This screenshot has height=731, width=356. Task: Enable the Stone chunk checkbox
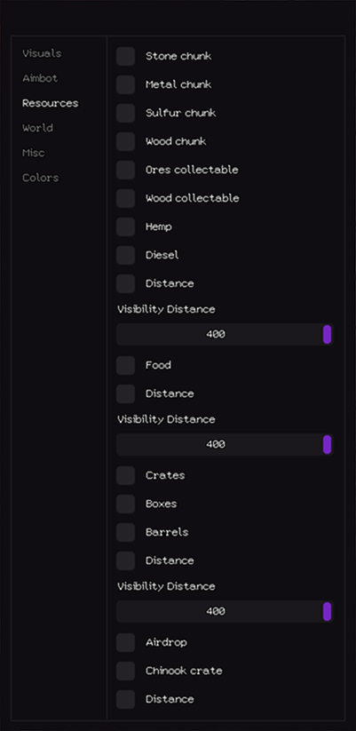click(126, 57)
